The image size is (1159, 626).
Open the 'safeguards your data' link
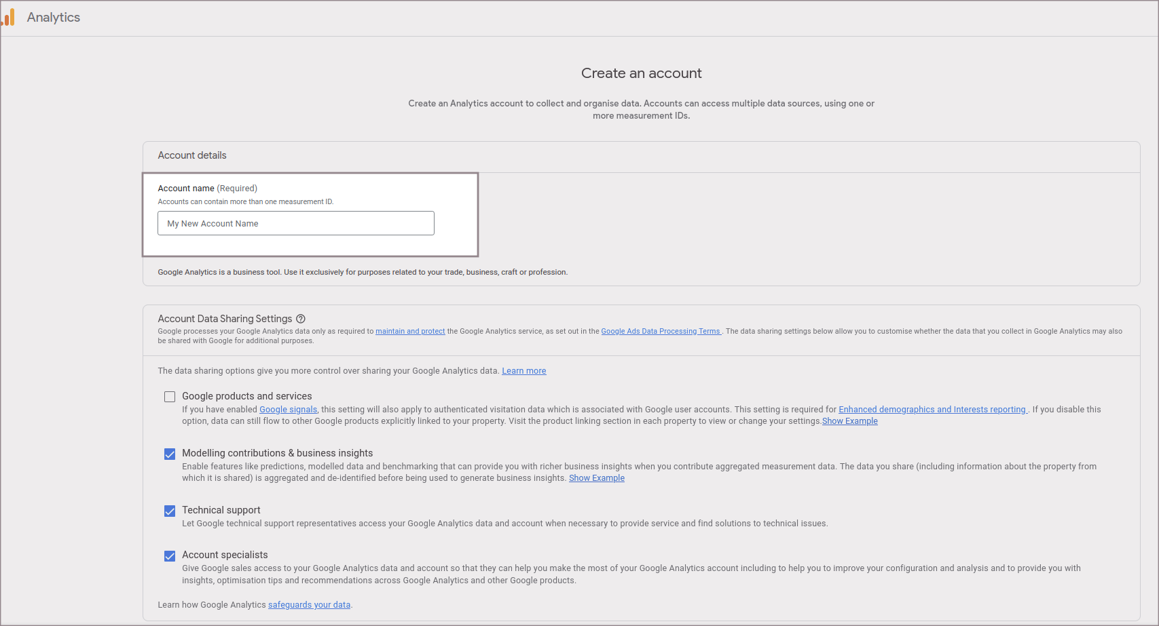(309, 605)
